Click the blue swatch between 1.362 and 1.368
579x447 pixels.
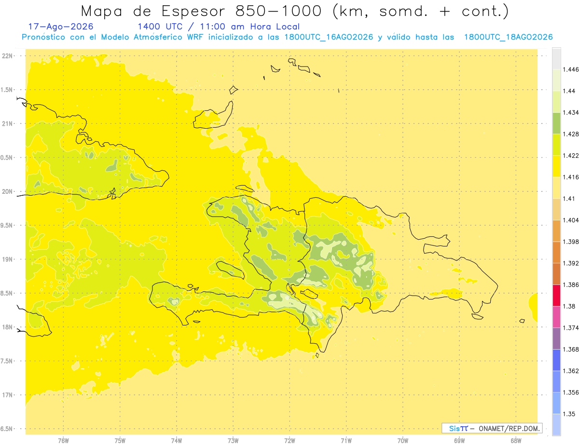[556, 360]
